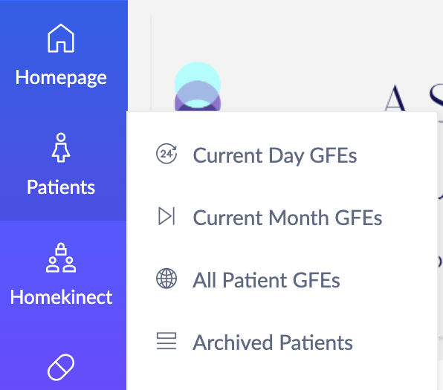
Task: Open the pill capsule sidebar icon
Action: tap(61, 367)
